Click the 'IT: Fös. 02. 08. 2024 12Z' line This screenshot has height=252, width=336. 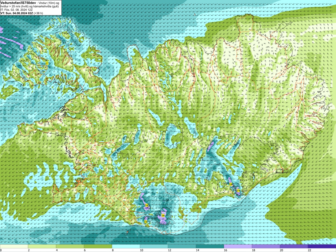click(x=17, y=10)
